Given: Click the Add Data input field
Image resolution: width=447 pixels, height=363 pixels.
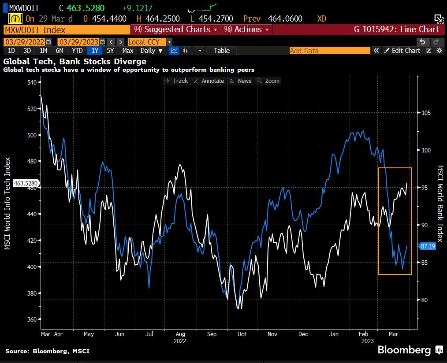Looking at the screenshot, I should coord(330,51).
